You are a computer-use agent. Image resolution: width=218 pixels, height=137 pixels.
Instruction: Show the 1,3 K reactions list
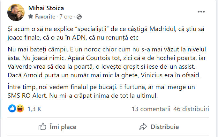pos(34,109)
